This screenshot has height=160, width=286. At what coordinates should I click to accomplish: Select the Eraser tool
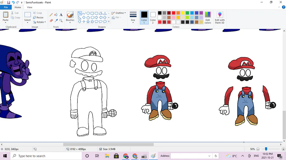point(51,21)
